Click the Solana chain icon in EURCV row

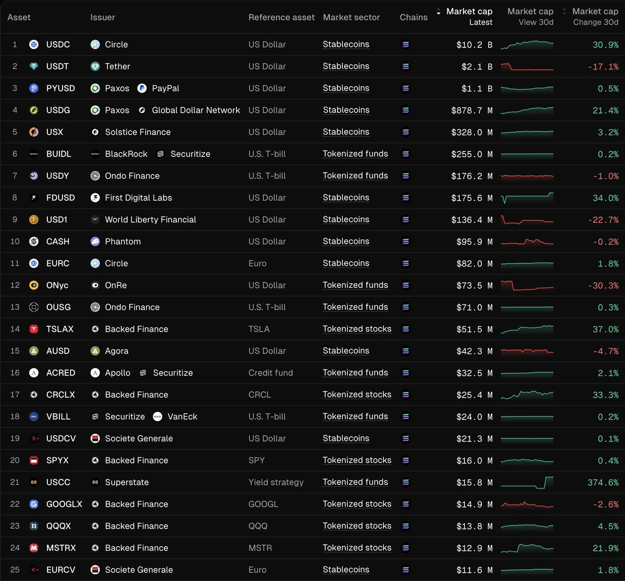406,570
